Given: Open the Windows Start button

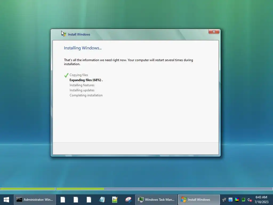Looking at the screenshot, I should (6, 200).
